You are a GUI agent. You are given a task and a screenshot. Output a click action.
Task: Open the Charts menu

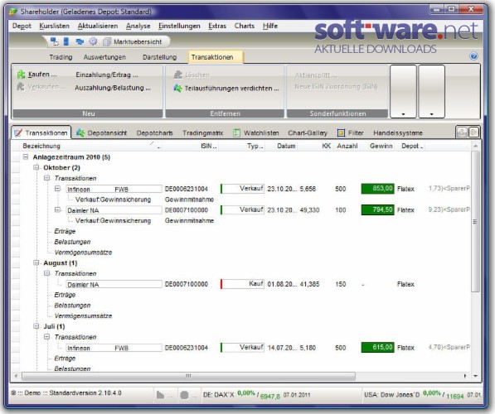(245, 26)
